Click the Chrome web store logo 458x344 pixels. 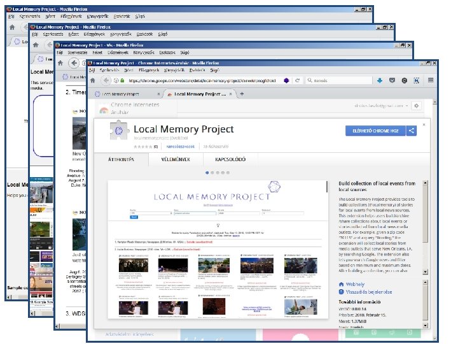coord(104,111)
